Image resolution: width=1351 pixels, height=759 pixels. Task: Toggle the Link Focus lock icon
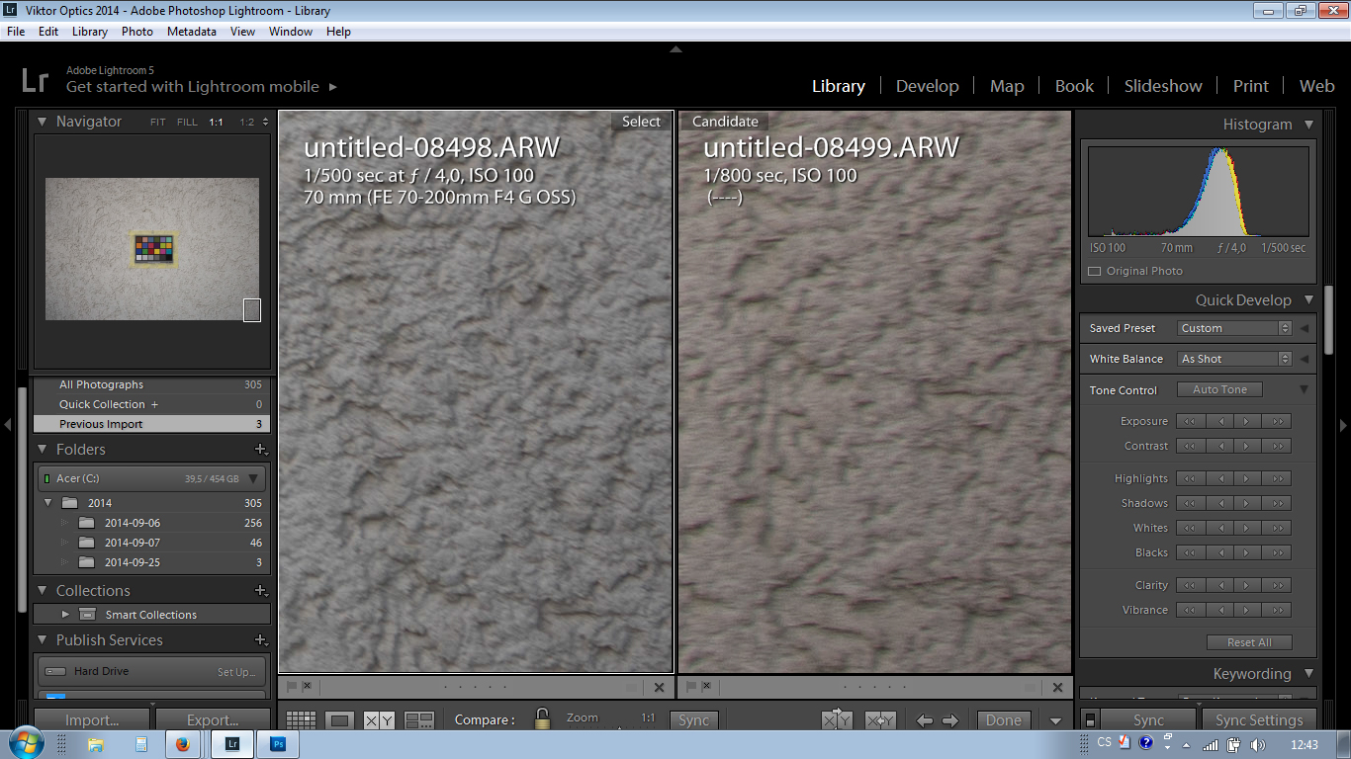[x=542, y=718]
